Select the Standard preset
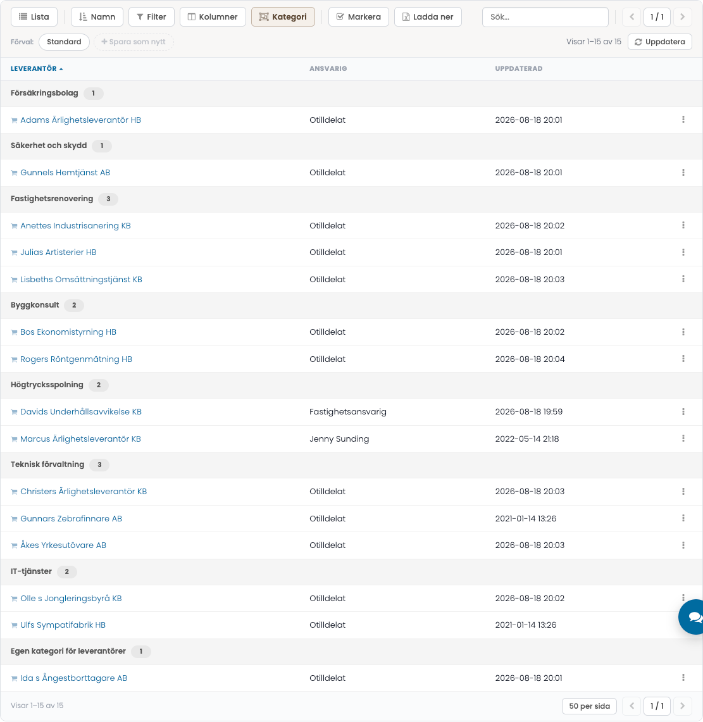Image resolution: width=703 pixels, height=722 pixels. point(64,42)
